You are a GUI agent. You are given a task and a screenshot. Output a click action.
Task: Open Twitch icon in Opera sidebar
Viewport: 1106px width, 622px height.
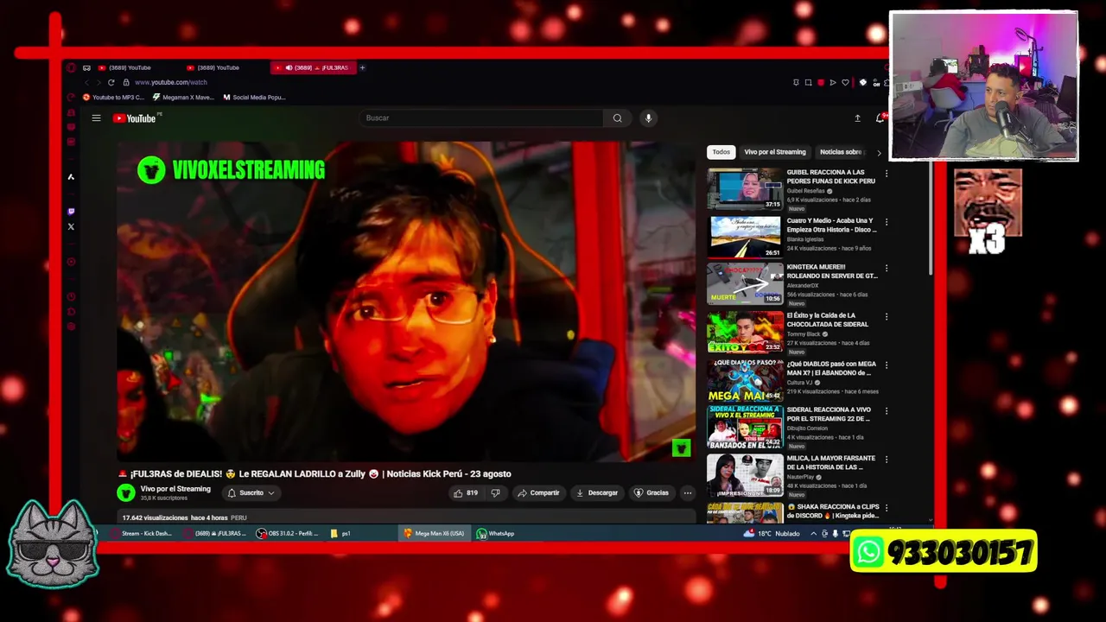point(71,211)
